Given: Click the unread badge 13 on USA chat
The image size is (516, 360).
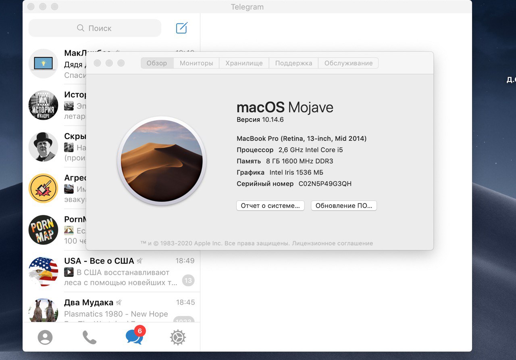Looking at the screenshot, I should (x=188, y=280).
